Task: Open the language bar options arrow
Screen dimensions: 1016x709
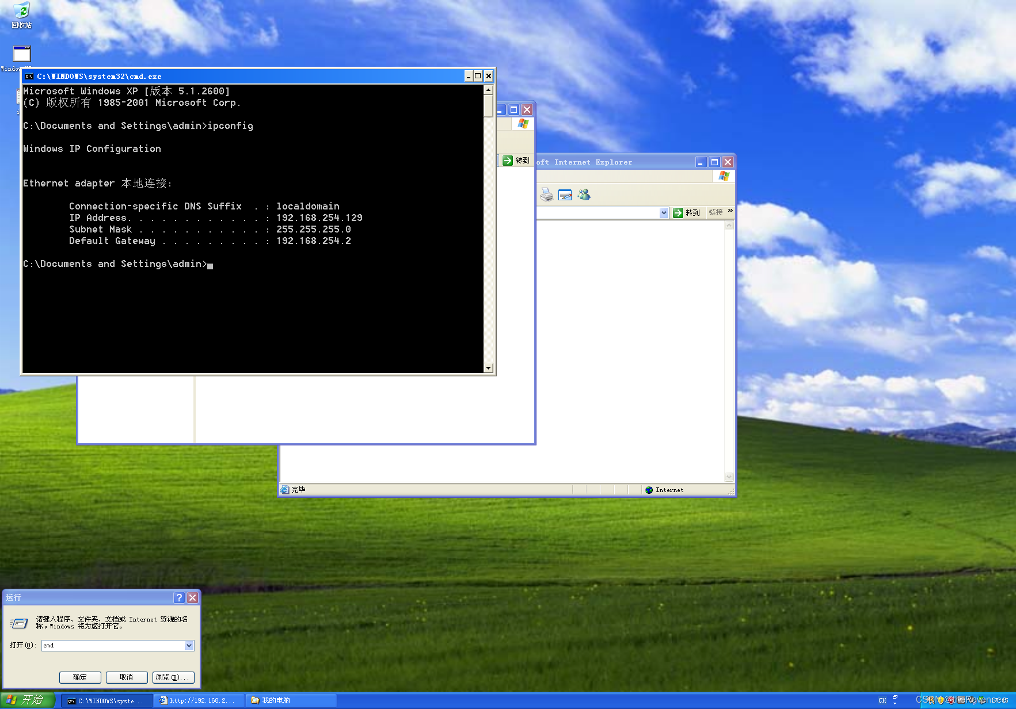Action: coord(895,703)
